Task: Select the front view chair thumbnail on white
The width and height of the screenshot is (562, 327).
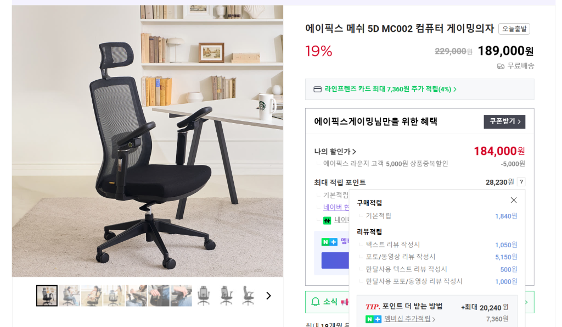Action: pyautogui.click(x=203, y=296)
